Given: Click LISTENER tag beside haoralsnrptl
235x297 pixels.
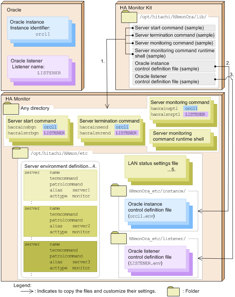Looking at the screenshot, I should [196, 114].
